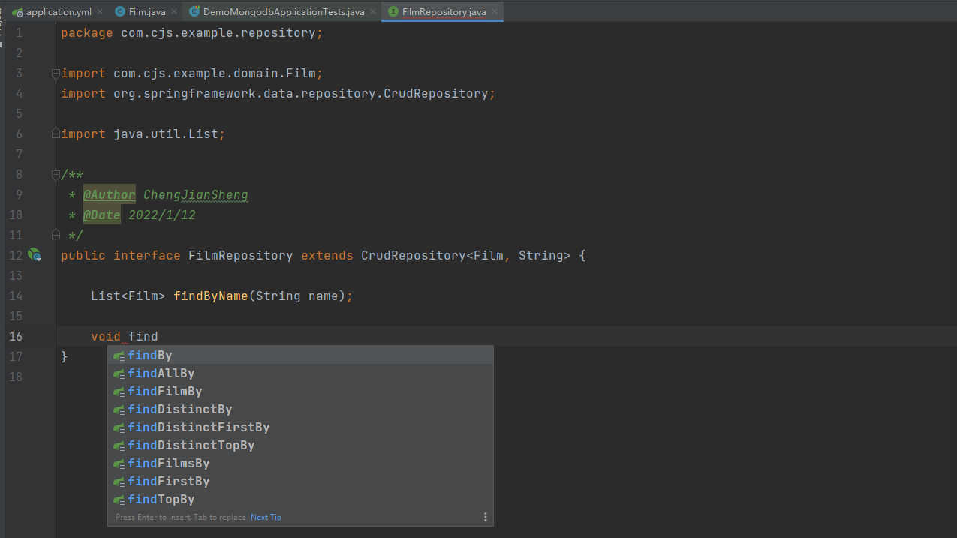Click the Javadoc fold end marker on line 11
Image resolution: width=957 pixels, height=538 pixels.
point(56,235)
